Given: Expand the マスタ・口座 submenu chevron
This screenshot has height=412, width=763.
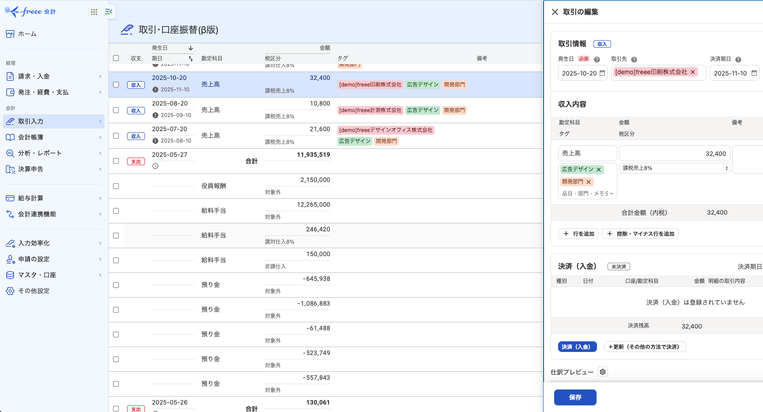Looking at the screenshot, I should click(100, 275).
